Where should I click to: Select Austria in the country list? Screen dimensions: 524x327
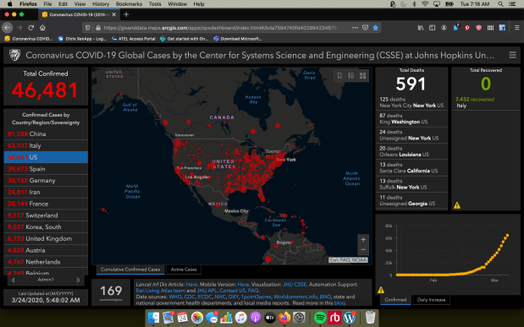(46, 250)
